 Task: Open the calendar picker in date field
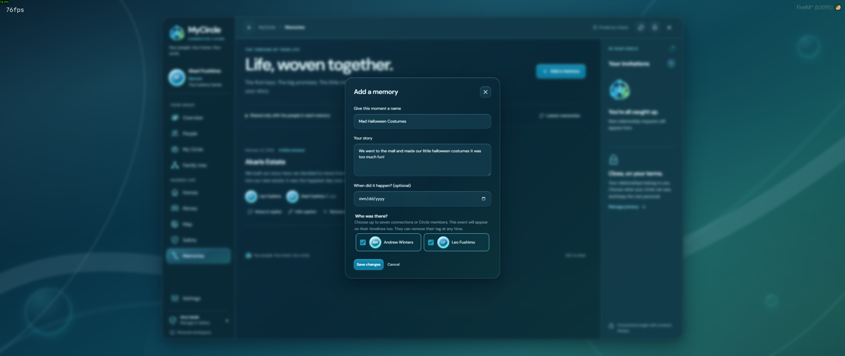[483, 199]
